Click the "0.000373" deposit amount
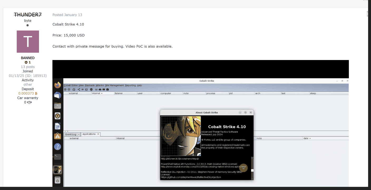 [26, 93]
